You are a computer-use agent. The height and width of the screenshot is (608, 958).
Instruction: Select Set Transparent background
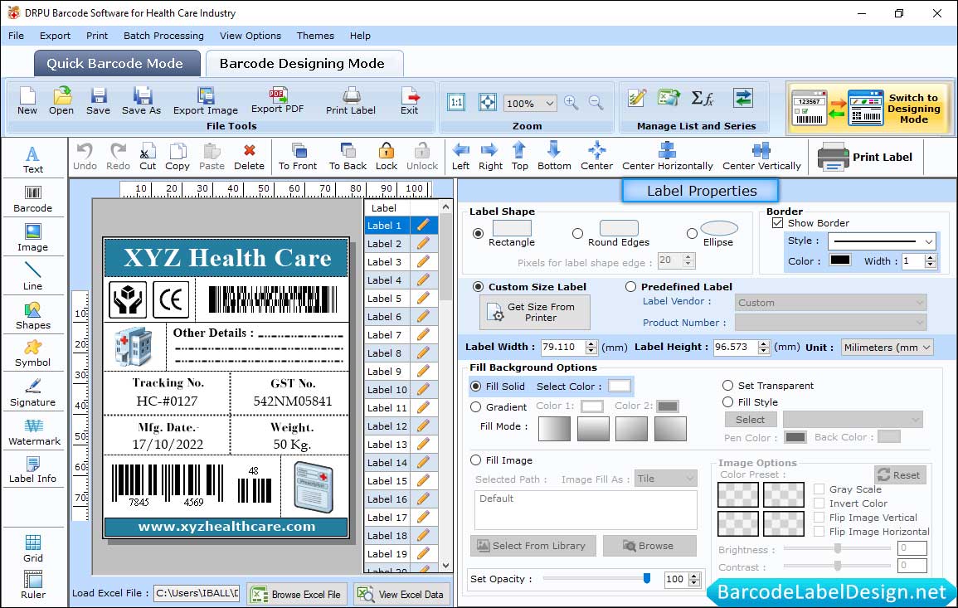tap(727, 386)
